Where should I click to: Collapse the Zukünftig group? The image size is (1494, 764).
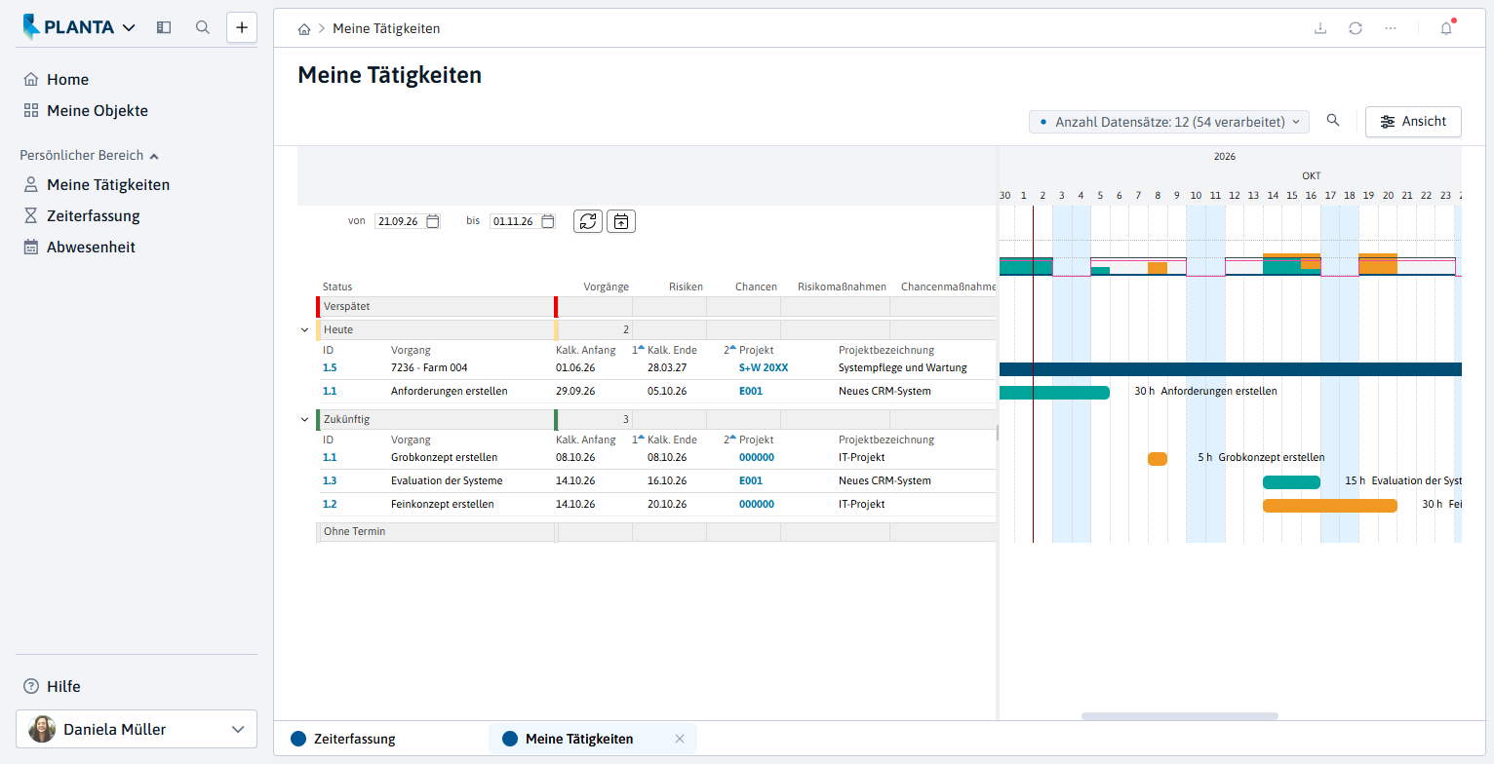pyautogui.click(x=304, y=420)
